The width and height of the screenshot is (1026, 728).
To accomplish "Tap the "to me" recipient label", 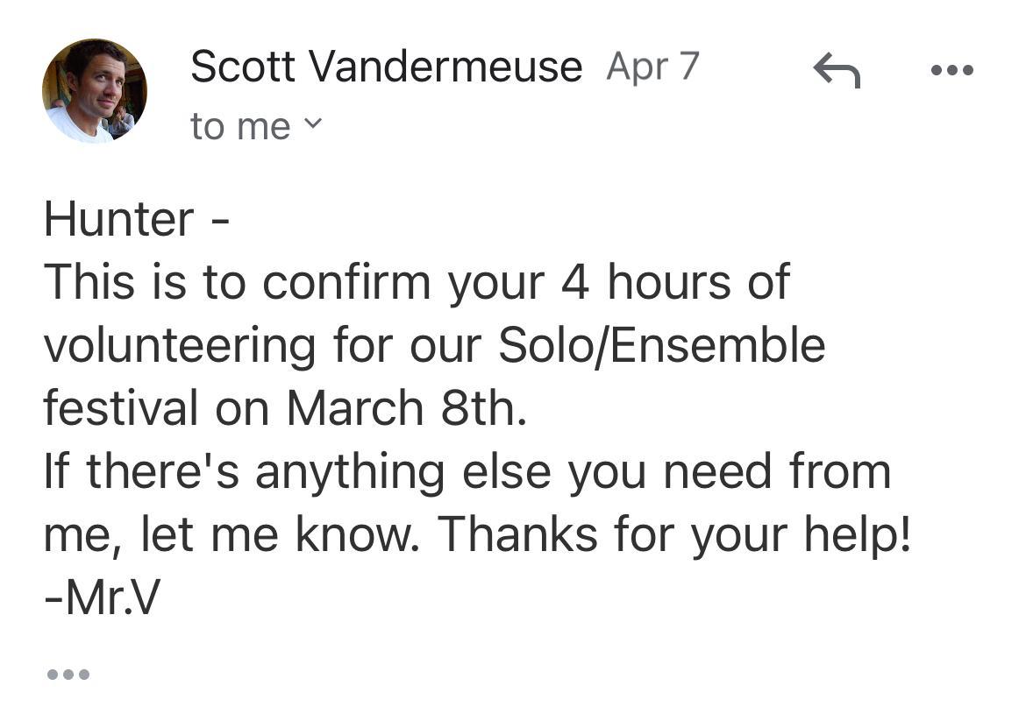I will tap(239, 126).
